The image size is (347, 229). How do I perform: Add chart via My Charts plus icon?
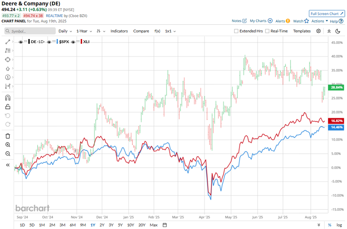click(270, 21)
